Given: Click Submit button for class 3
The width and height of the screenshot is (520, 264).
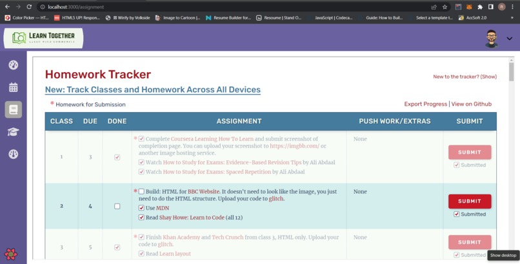Looking at the screenshot, I should [x=470, y=242].
